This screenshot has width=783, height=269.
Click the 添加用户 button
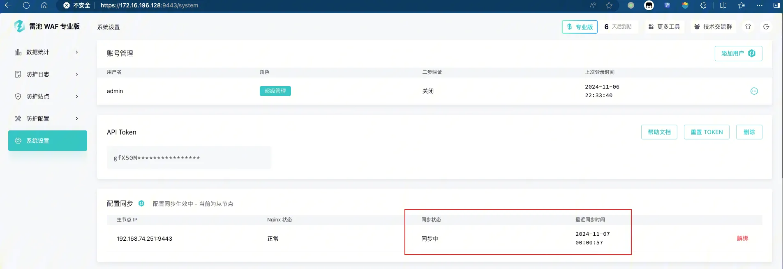coord(738,53)
